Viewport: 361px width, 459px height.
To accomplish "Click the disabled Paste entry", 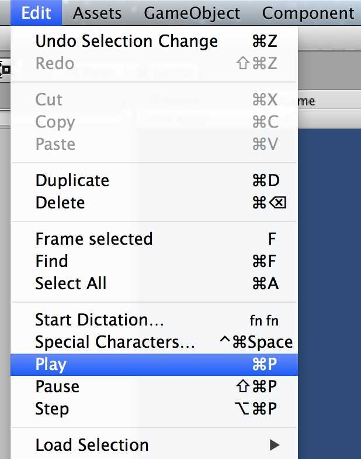I will coord(55,144).
